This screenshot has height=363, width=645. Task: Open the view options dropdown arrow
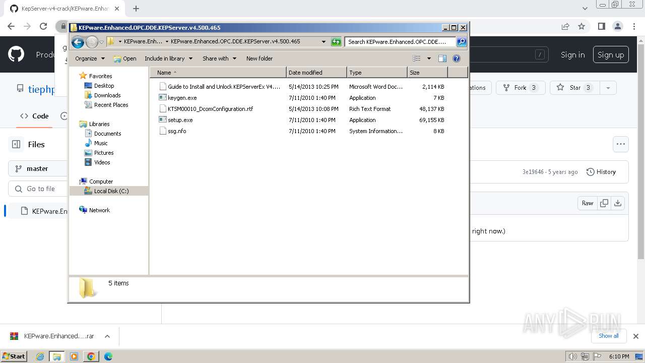pyautogui.click(x=429, y=58)
